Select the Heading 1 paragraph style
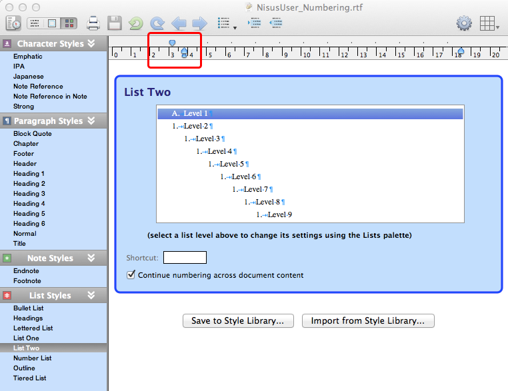Image resolution: width=508 pixels, height=391 pixels. (29, 174)
